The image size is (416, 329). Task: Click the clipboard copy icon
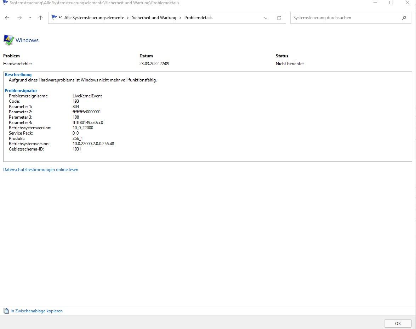(x=6, y=311)
